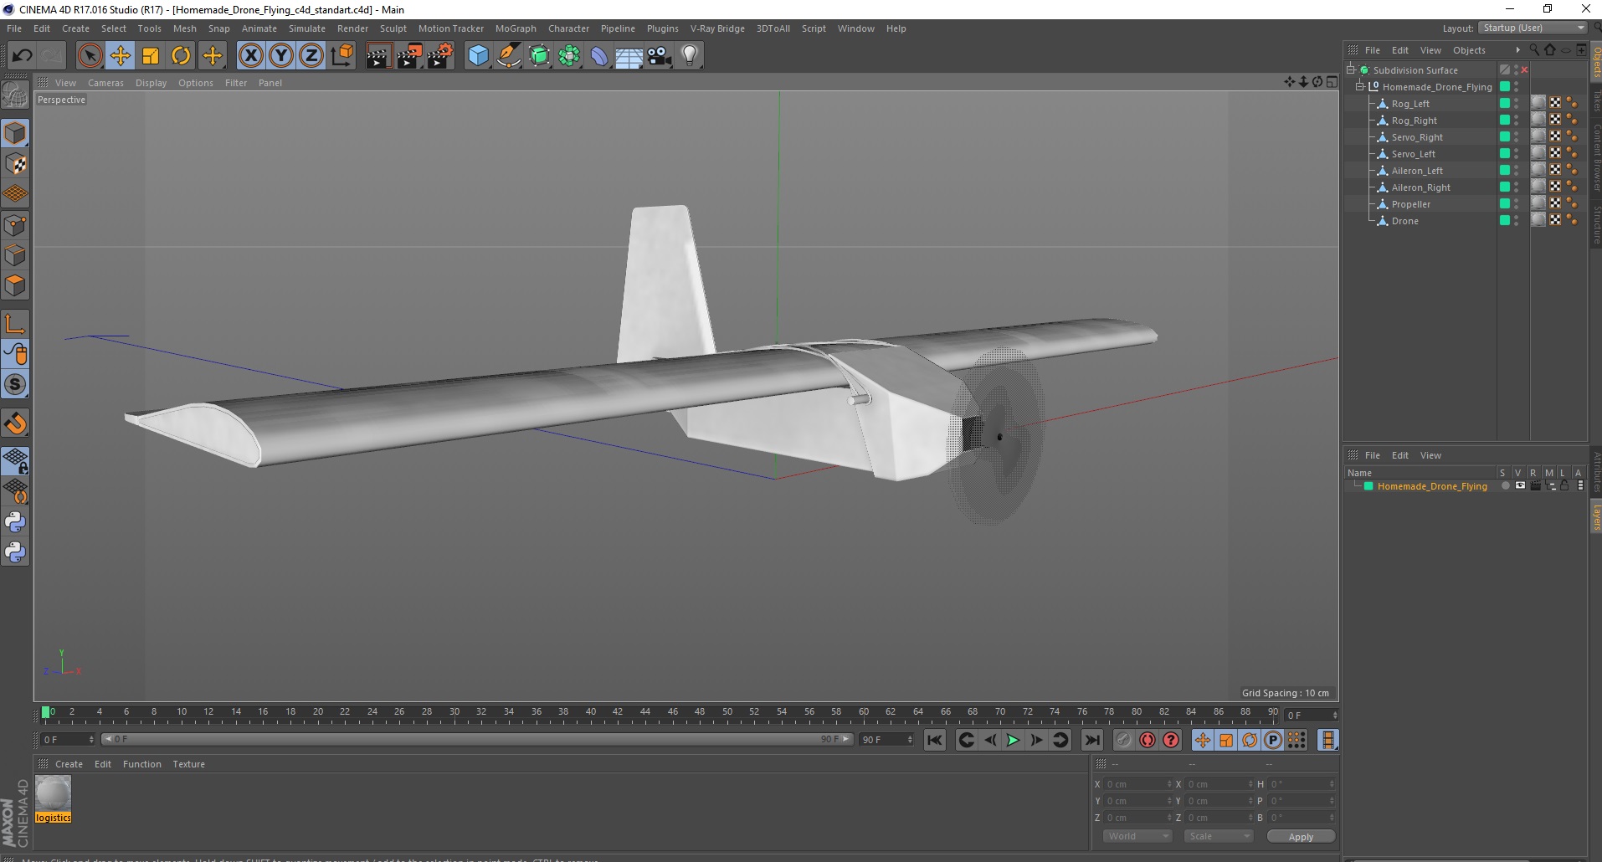Click the end frame 90 F stepper

pos(910,740)
